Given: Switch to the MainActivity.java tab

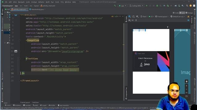Looking at the screenshot, I should tap(38, 9).
